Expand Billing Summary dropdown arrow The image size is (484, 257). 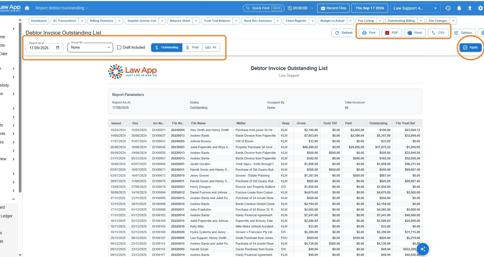[x=119, y=21]
